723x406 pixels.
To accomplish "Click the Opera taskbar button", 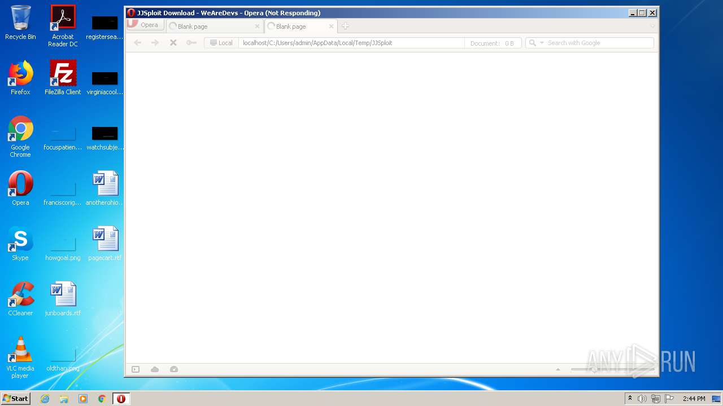I will [x=121, y=399].
